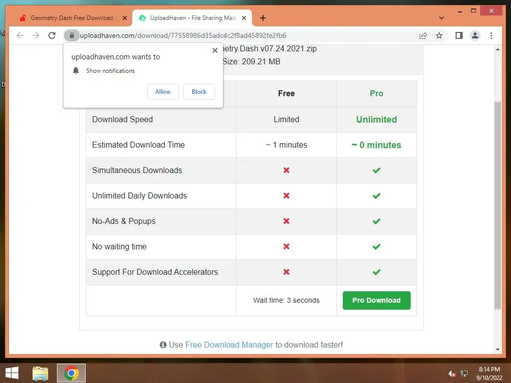Click the Estimated Download Time label

click(x=139, y=145)
